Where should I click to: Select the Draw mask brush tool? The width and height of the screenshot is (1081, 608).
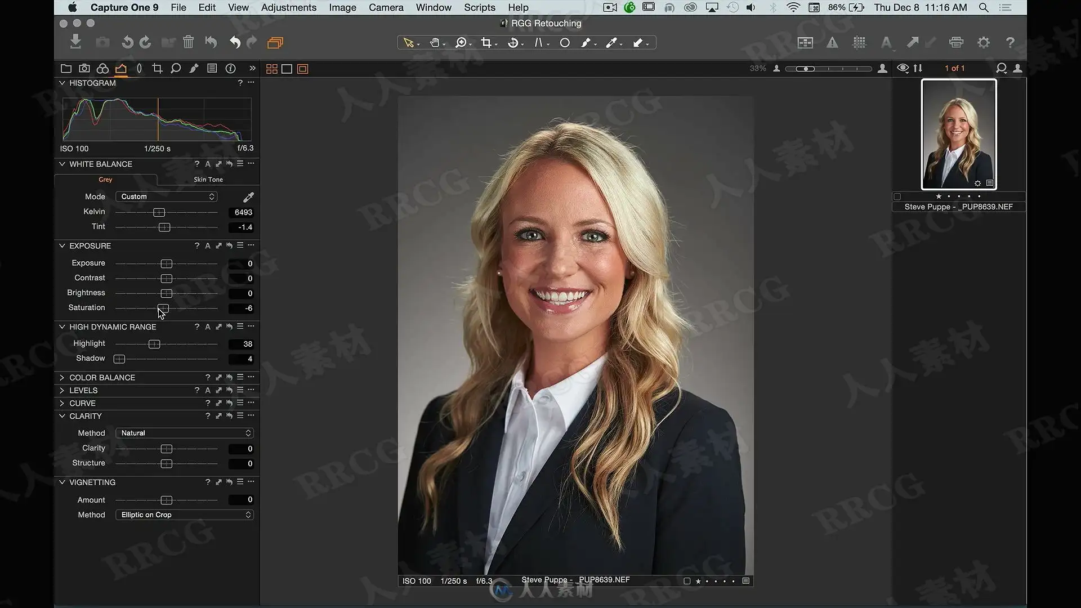[586, 43]
